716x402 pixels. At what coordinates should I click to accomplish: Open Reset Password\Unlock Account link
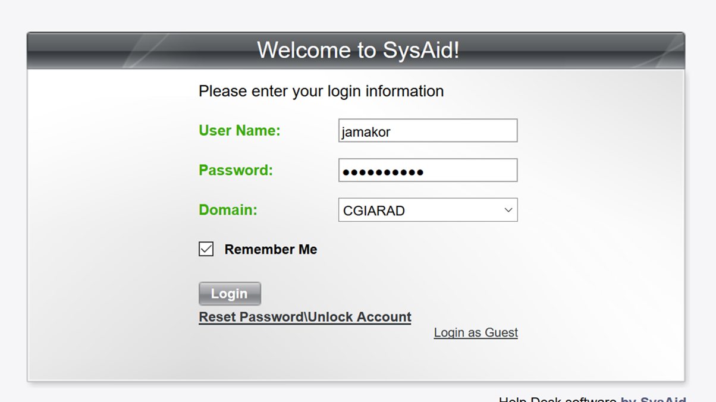[x=304, y=316]
